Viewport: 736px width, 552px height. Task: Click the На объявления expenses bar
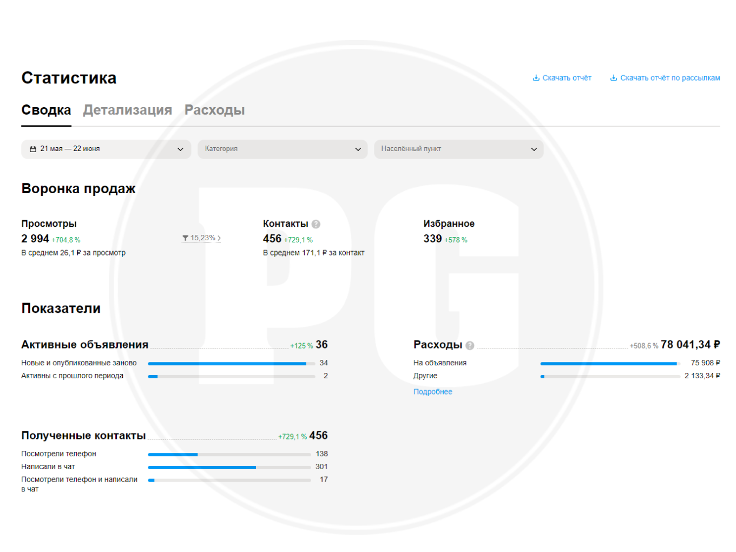tap(610, 363)
